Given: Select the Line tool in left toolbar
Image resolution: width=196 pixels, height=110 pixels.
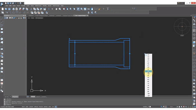Looking at the screenshot, I should coord(2,19).
